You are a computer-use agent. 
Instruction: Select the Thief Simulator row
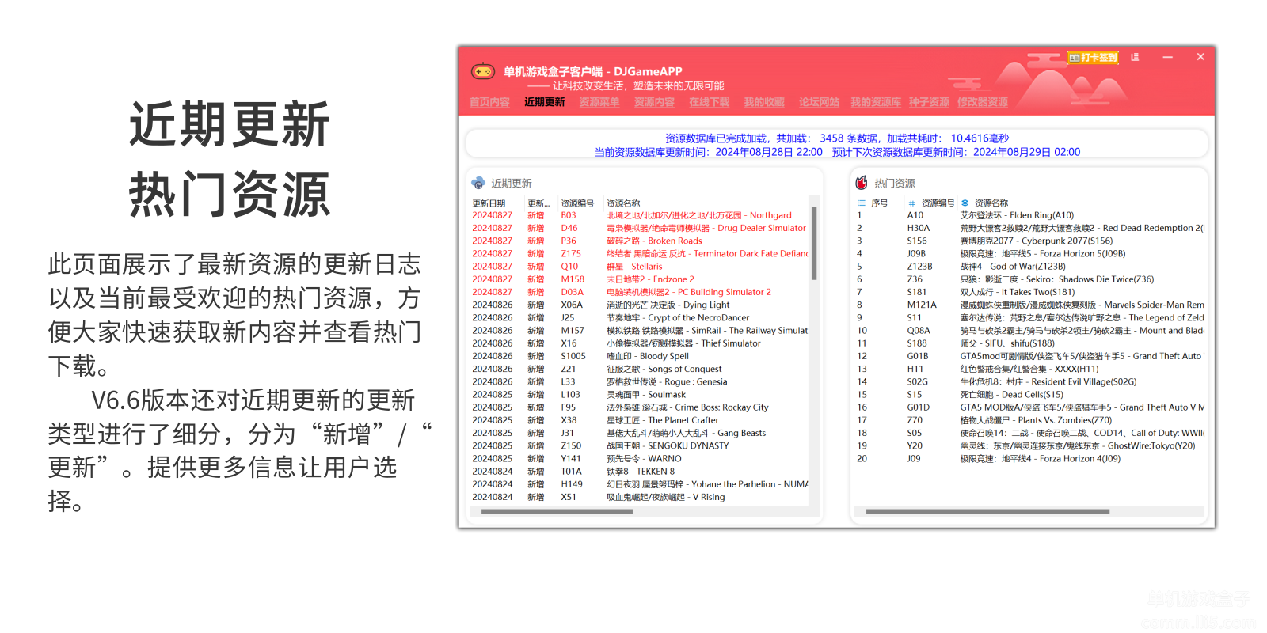[x=640, y=343]
